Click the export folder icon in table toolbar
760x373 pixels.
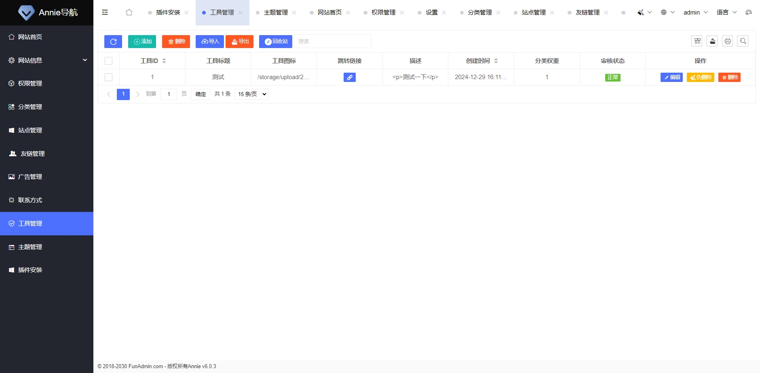pyautogui.click(x=712, y=41)
